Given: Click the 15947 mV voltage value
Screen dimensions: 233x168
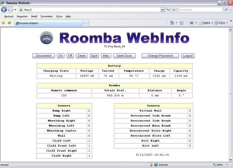Looking at the screenshot, I should tap(87, 76).
